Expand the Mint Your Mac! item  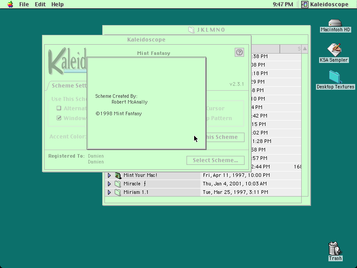109,175
